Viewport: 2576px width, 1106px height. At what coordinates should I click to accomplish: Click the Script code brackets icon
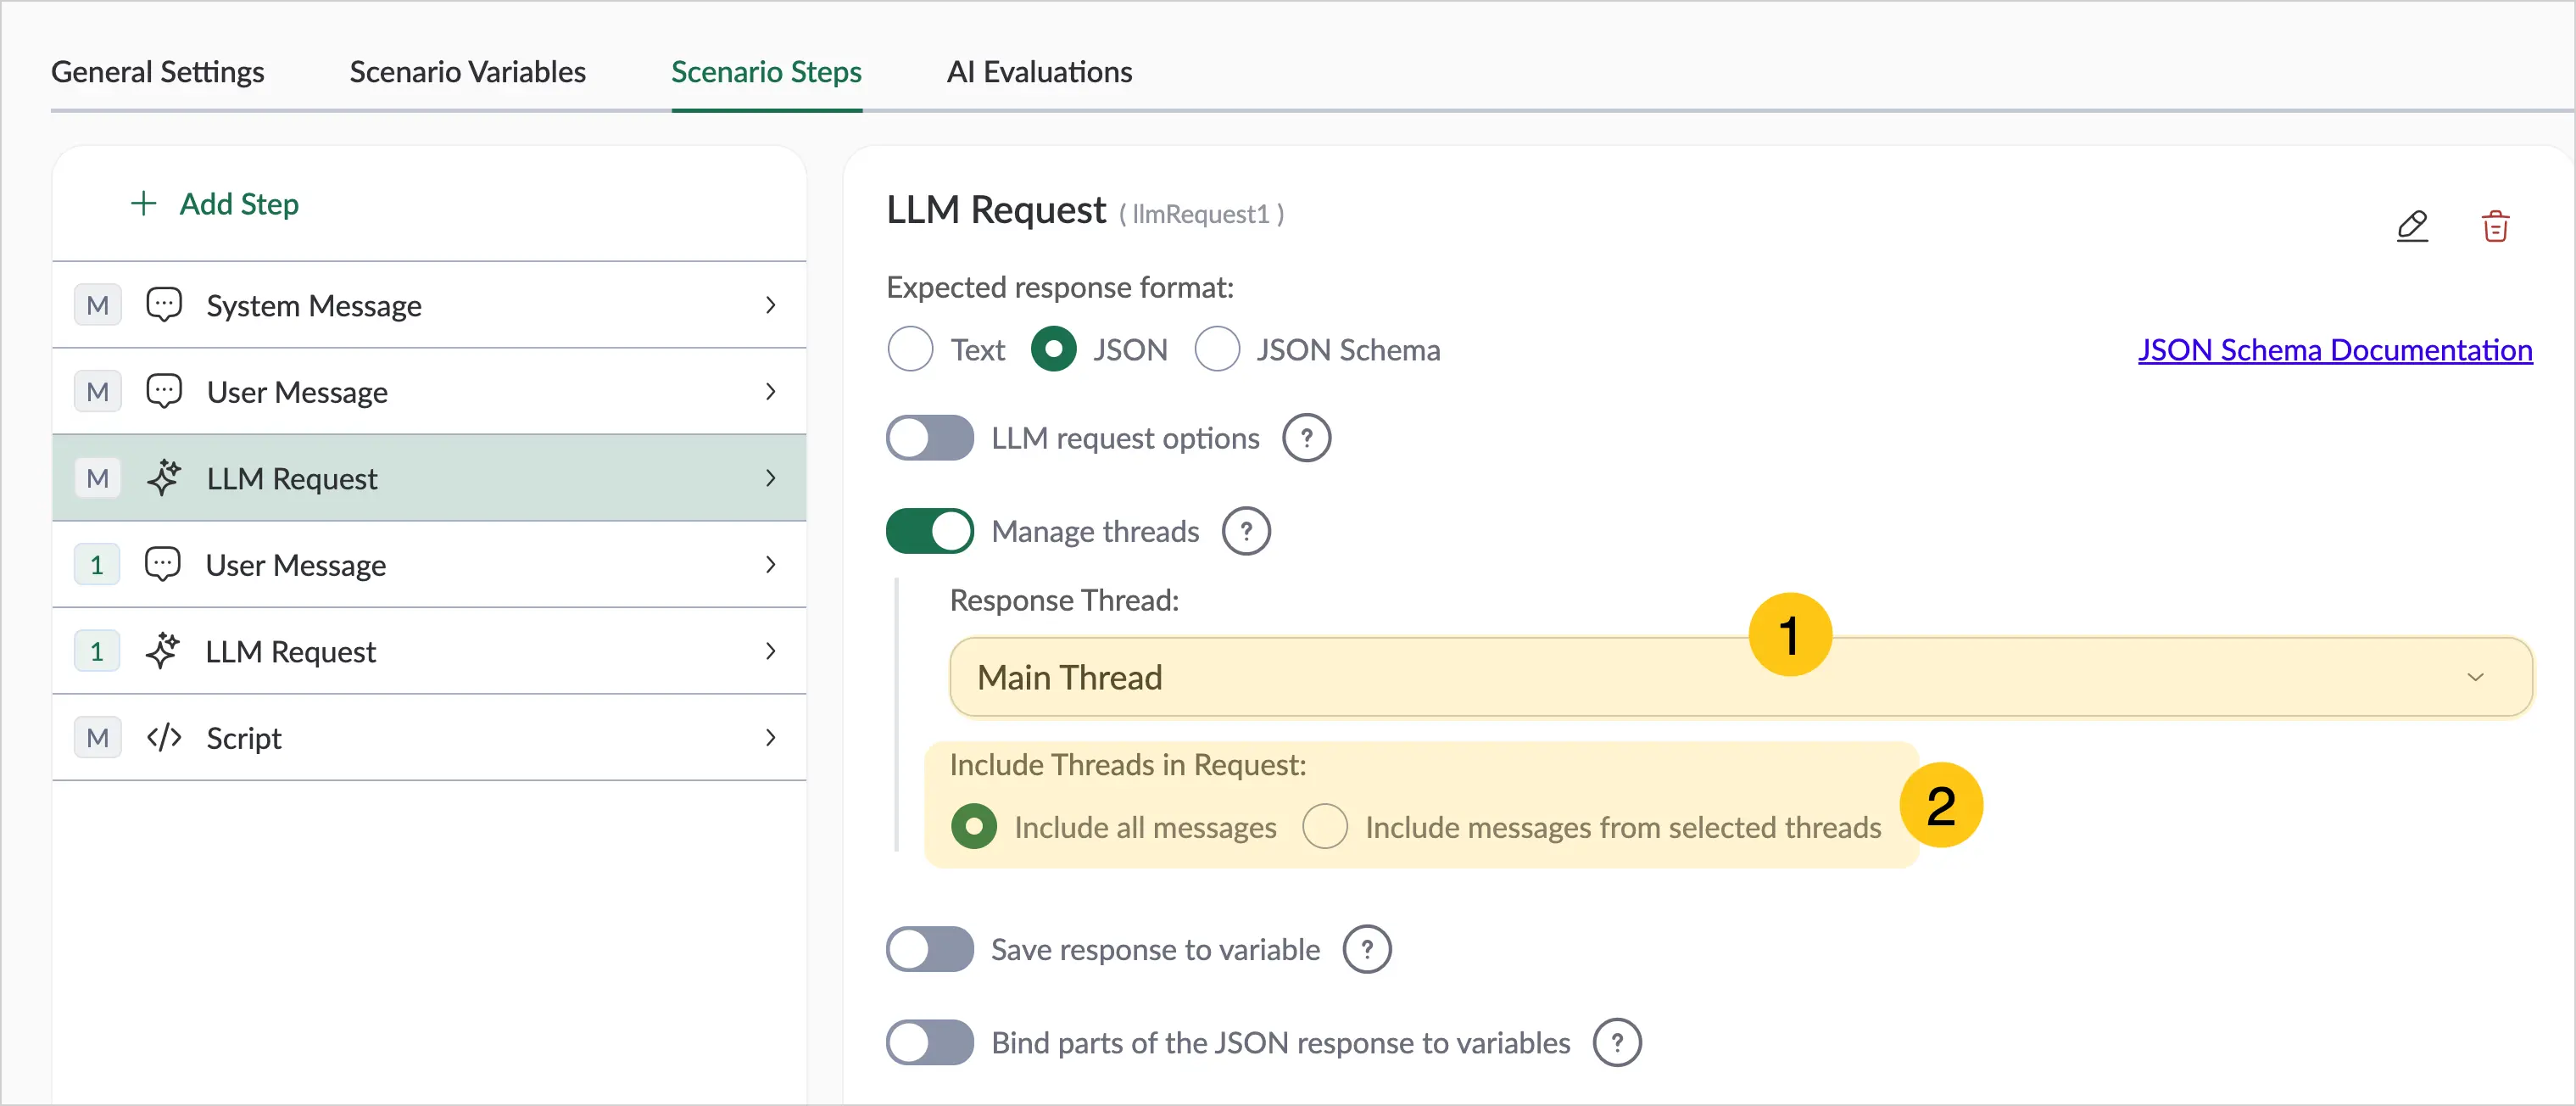164,738
